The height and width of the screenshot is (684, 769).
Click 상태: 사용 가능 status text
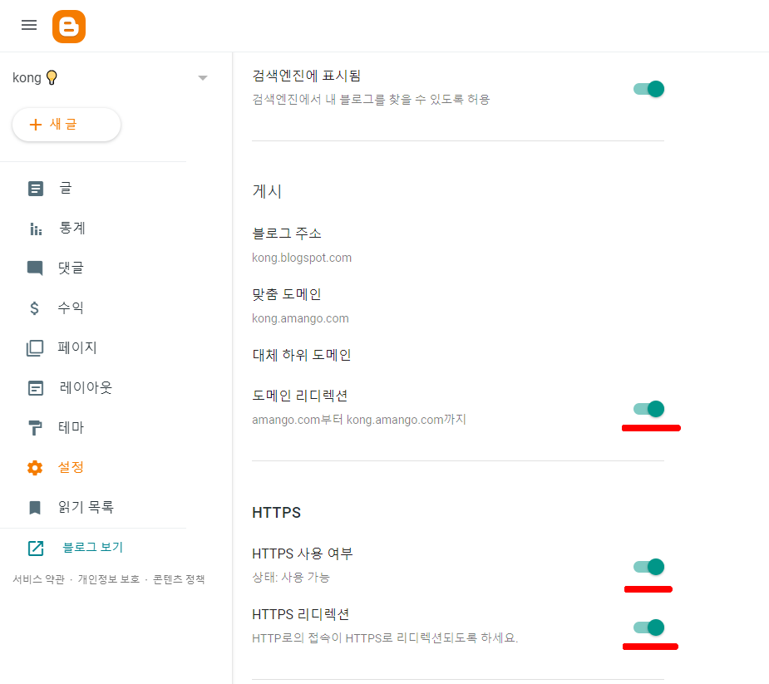point(291,577)
